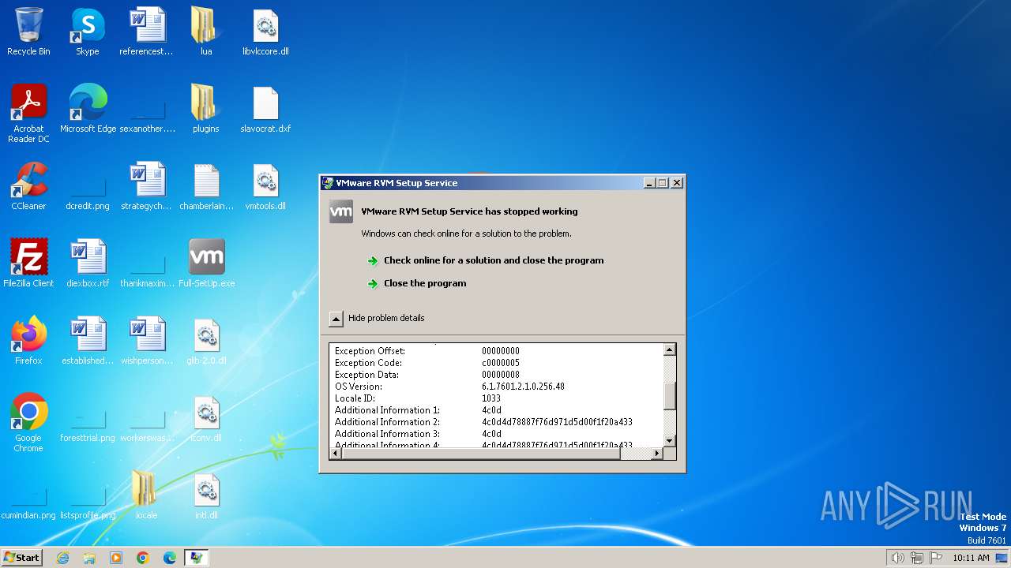The height and width of the screenshot is (568, 1011).
Task: Open the referencest… Word document icon
Action: point(147,32)
